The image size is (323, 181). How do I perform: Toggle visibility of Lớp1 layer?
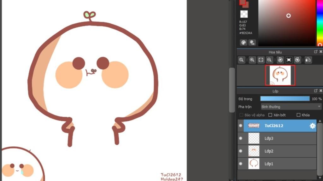coord(241,164)
